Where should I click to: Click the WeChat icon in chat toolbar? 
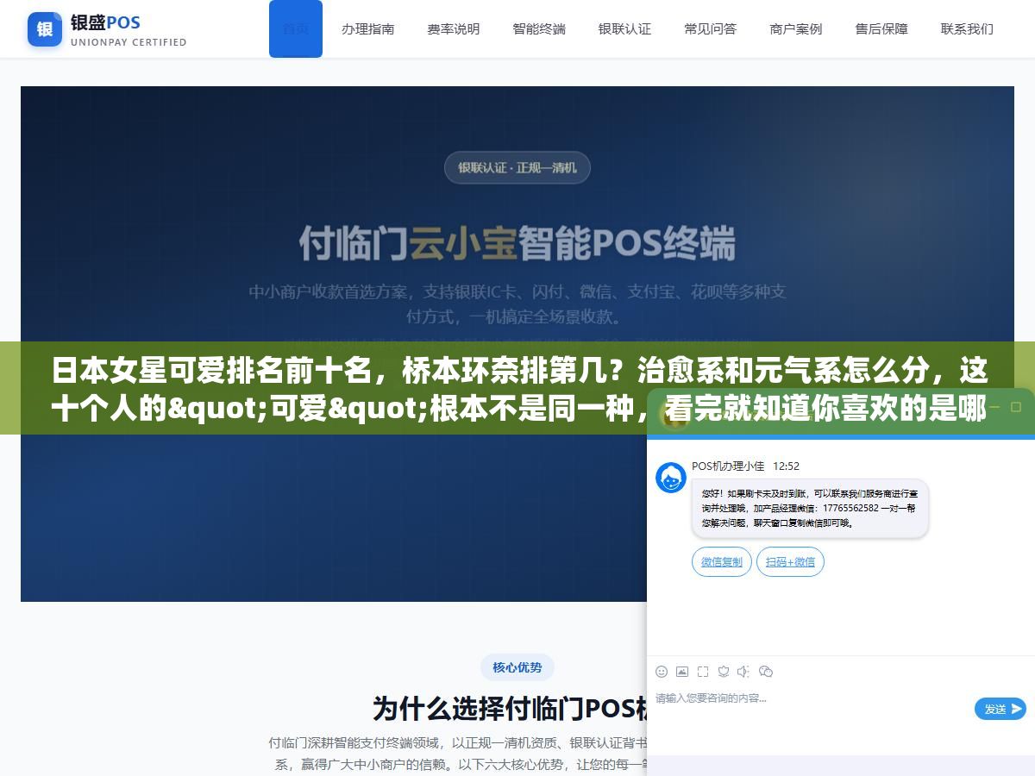pyautogui.click(x=766, y=672)
